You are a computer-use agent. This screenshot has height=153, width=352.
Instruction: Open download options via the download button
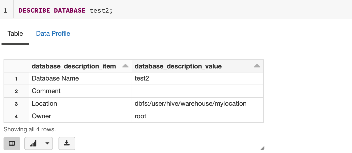click(67, 143)
